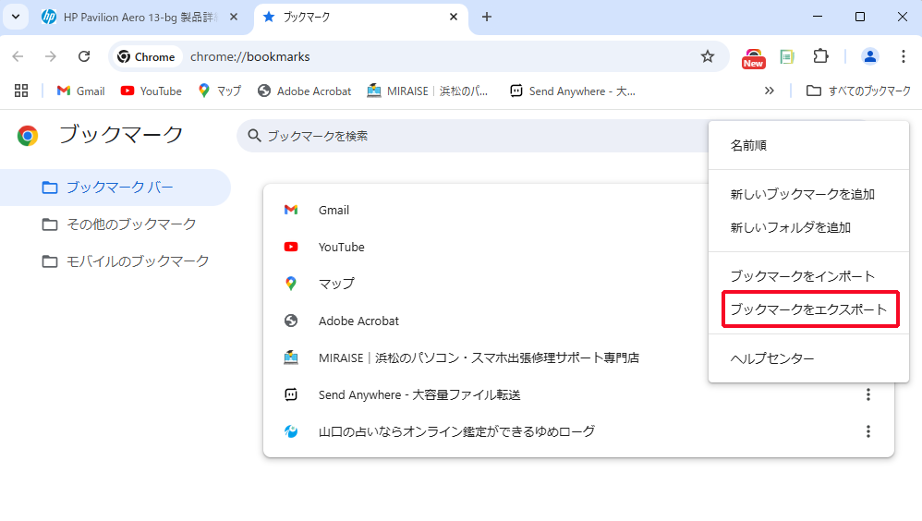Click the Chrome site info chip
This screenshot has width=922, height=521.
pyautogui.click(x=146, y=56)
